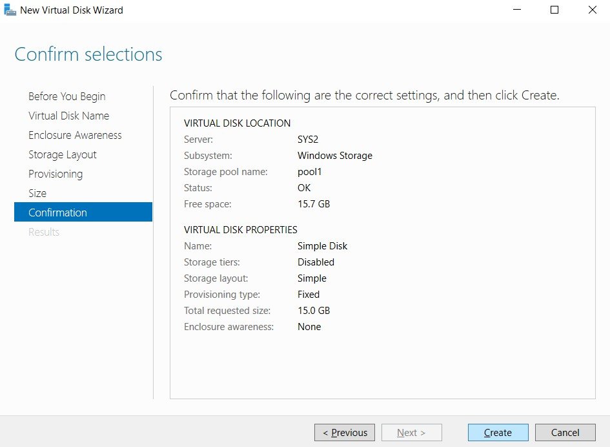Click the 'New Virtual Disk Wizard' window title

tap(72, 10)
